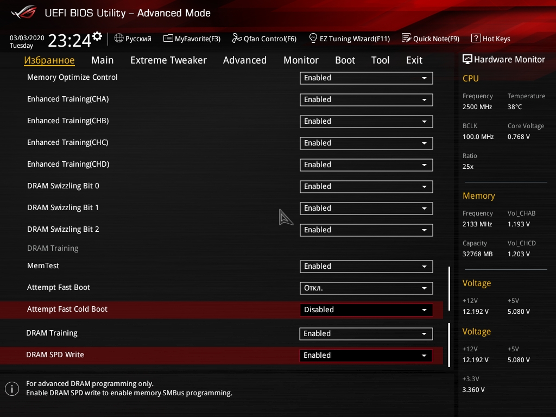Select DRAM Swizzling Bit 2 label
556x417 pixels.
click(x=63, y=229)
